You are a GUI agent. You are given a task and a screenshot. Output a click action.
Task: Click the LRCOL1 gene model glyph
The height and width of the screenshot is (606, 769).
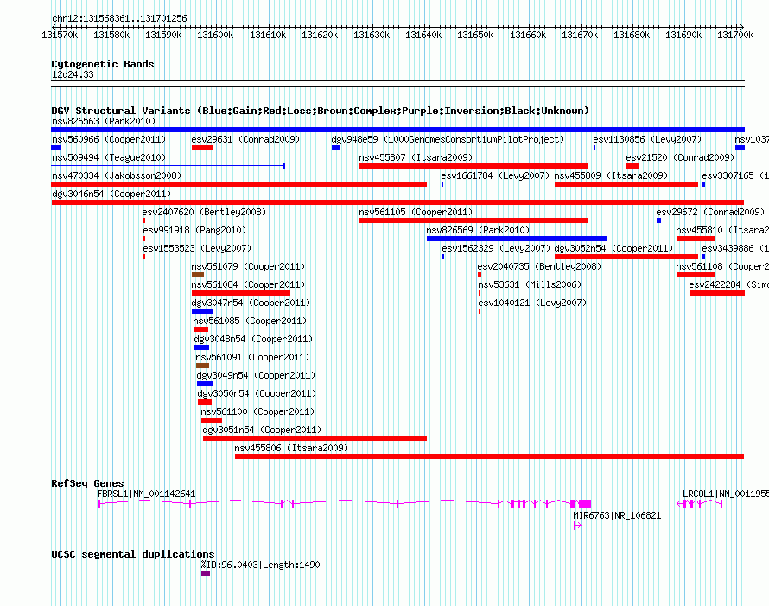pyautogui.click(x=699, y=504)
